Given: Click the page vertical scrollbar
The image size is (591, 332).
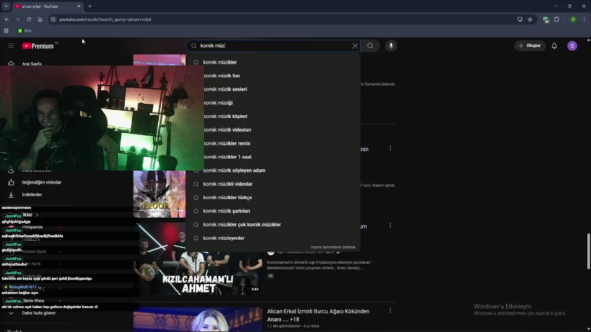Looking at the screenshot, I should [588, 251].
